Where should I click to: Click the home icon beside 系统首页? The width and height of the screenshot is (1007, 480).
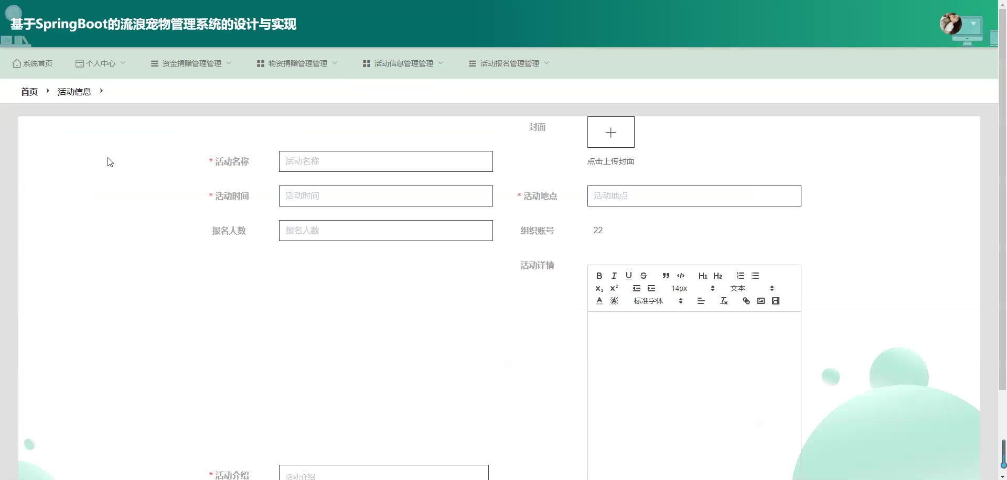(x=17, y=63)
